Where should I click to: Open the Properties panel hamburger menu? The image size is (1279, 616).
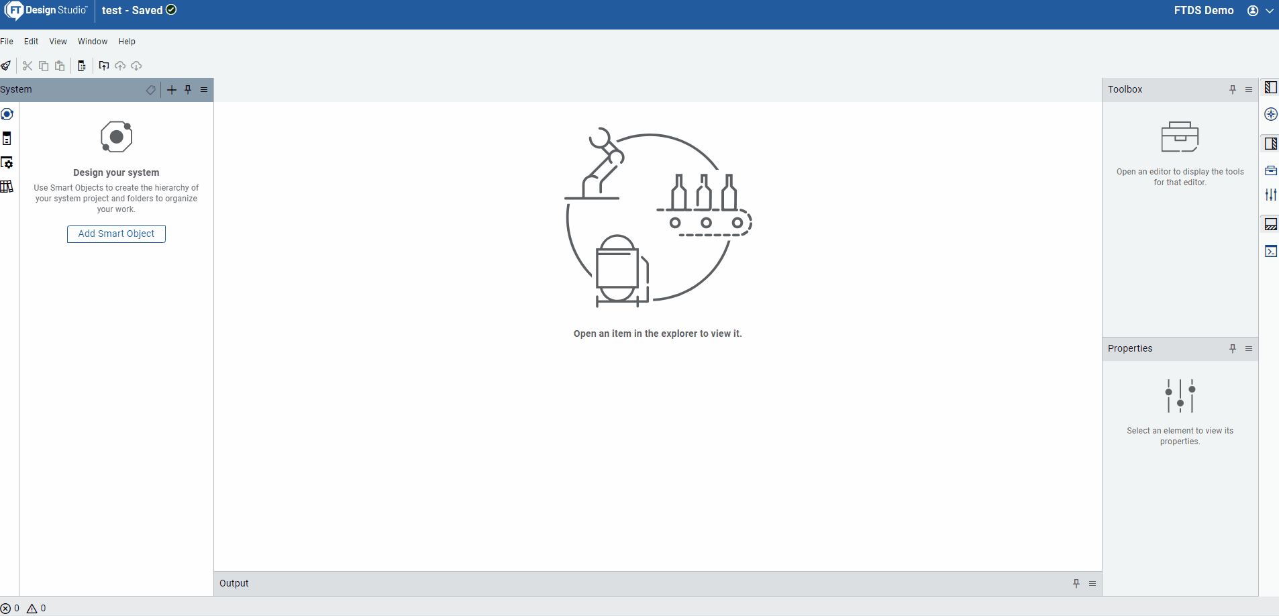tap(1248, 349)
